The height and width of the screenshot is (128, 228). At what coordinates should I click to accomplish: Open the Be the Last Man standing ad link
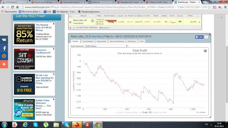coord(45,79)
